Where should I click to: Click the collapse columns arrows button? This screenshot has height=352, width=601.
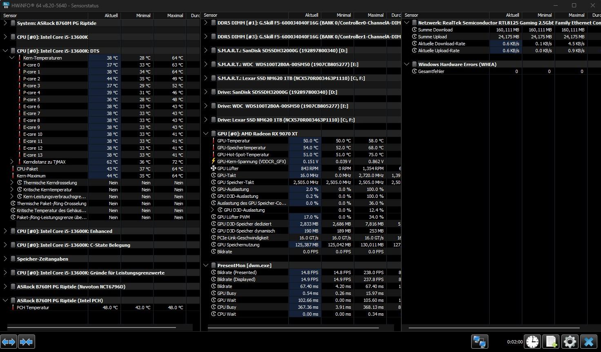pyautogui.click(x=26, y=342)
